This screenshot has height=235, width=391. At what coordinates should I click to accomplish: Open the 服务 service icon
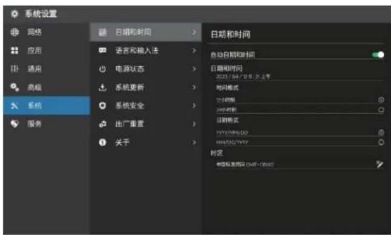click(x=15, y=124)
